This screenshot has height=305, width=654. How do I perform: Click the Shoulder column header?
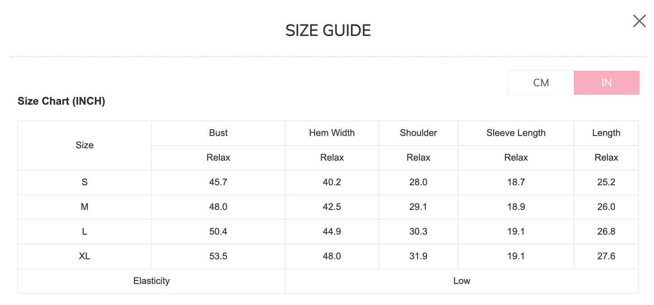418,133
